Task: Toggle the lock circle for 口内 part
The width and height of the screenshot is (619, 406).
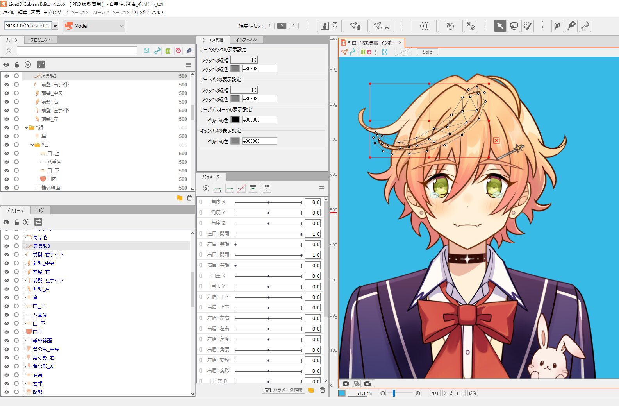Action: [16, 179]
